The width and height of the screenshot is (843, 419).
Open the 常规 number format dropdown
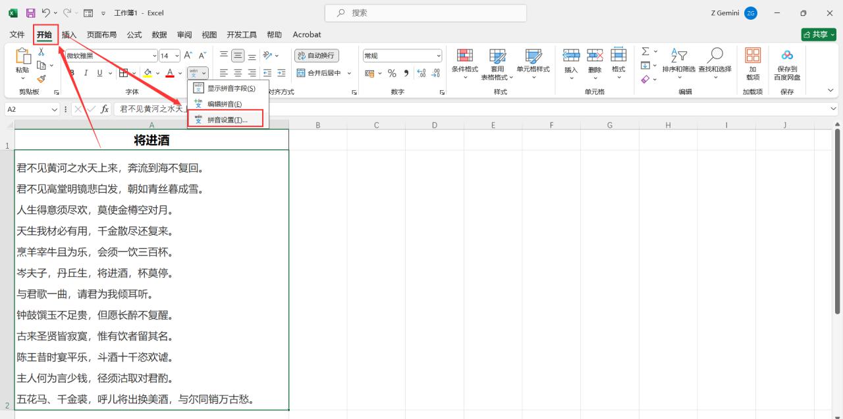click(438, 56)
